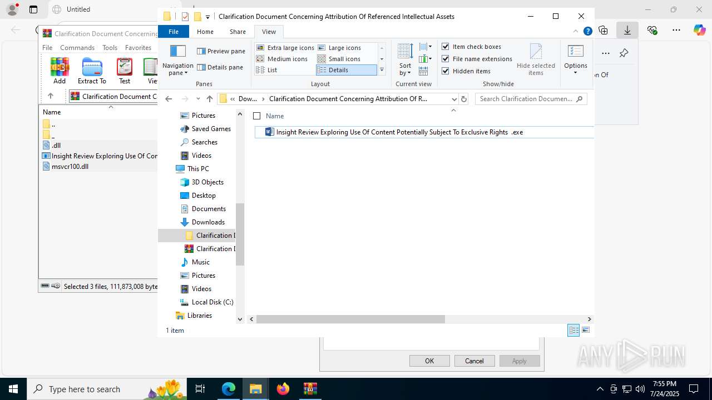Screen dimensions: 712x400
Task: Click Size all columns to fit icon
Action: (423, 71)
